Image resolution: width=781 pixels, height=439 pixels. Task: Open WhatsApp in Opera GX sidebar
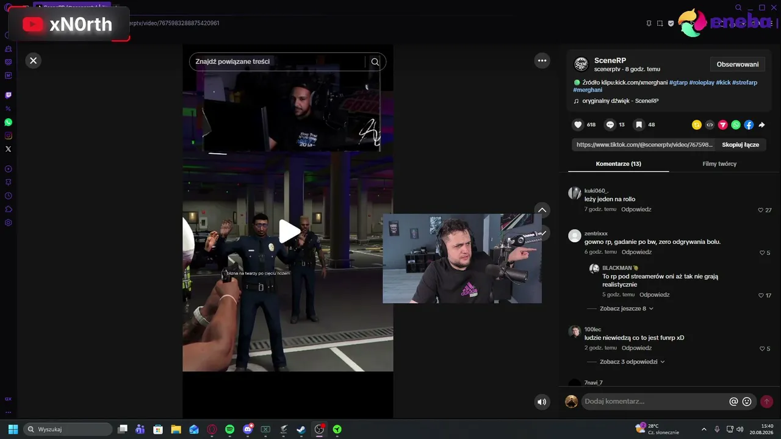point(9,122)
